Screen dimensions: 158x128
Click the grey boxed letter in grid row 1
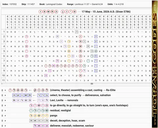tap(77, 32)
